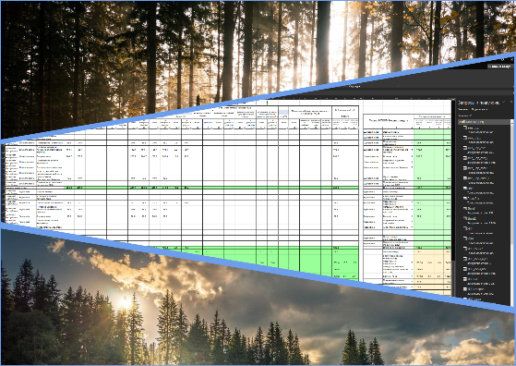Click the folder icon of the query group

click(463, 122)
